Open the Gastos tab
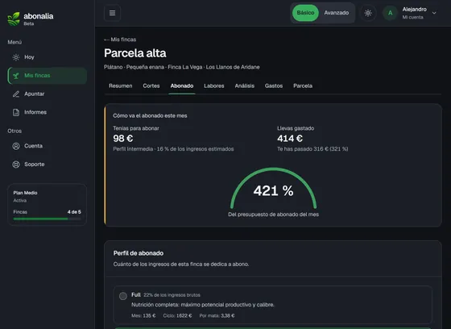The image size is (451, 329). click(274, 85)
